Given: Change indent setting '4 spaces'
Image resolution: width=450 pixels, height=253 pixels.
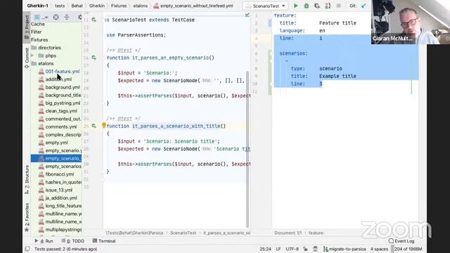Looking at the screenshot, I should 379,249.
